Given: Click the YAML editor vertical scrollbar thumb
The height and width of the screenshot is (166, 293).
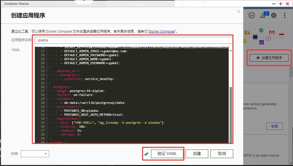Looking at the screenshot, I should click(x=231, y=115).
